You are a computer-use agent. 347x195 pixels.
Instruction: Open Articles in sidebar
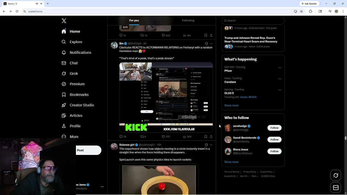pyautogui.click(x=72, y=116)
